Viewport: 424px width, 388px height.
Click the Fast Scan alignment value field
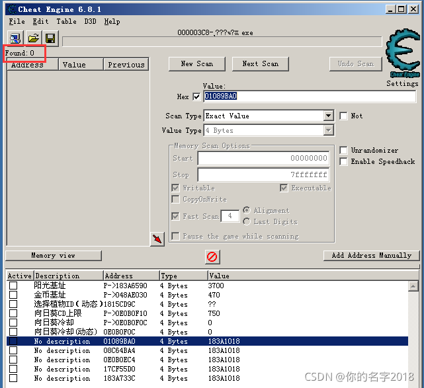pos(230,216)
